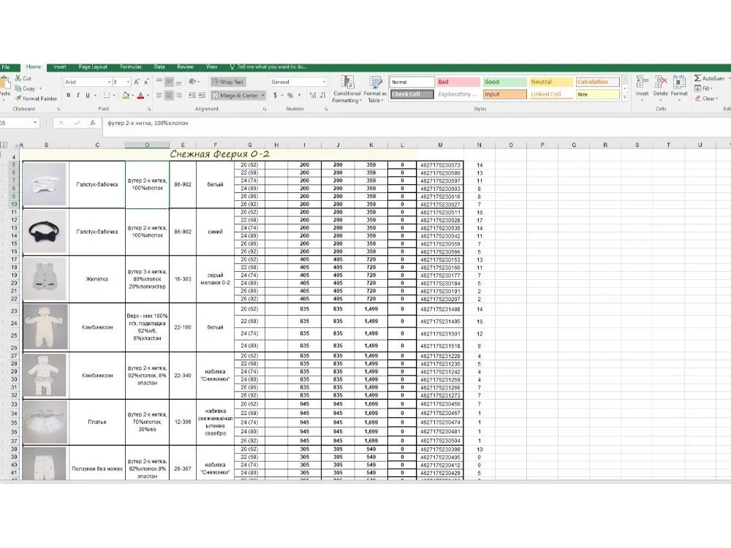Toggle Align Left
The width and height of the screenshot is (731, 548).
tap(159, 95)
